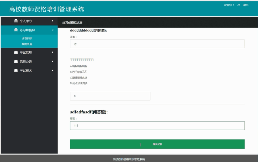Click option D 的点点滴滴多 text
The image size is (258, 162).
pyautogui.click(x=79, y=83)
